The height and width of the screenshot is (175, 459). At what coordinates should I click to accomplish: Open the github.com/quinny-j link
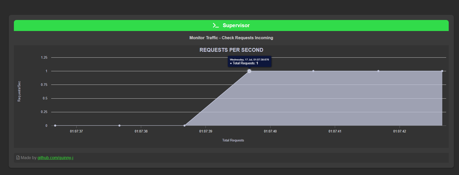coord(55,158)
